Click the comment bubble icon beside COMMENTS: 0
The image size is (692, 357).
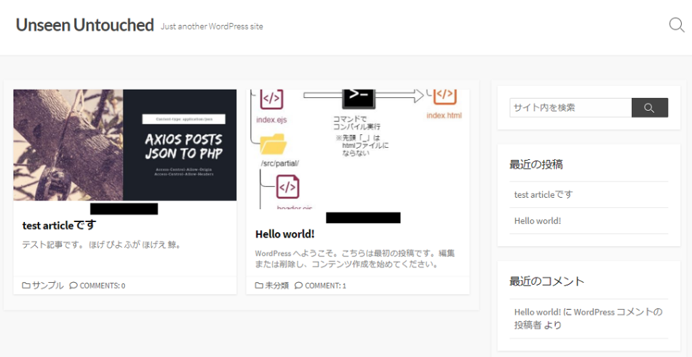[73, 285]
